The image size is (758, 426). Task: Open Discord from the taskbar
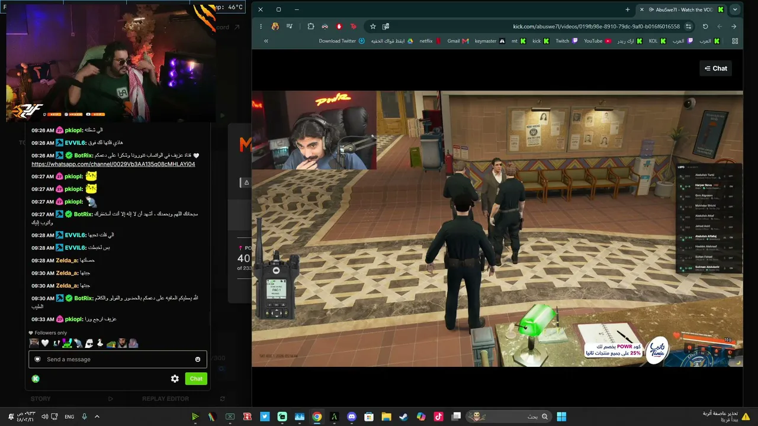(352, 417)
